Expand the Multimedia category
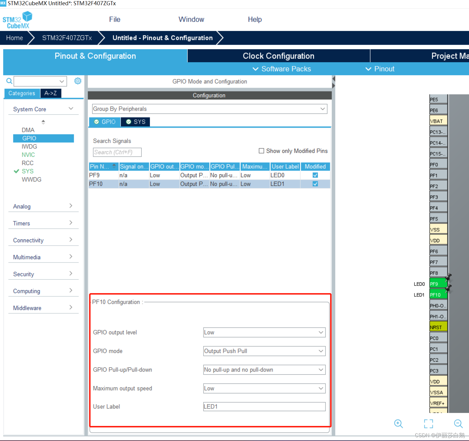This screenshot has height=441, width=469. 43,257
